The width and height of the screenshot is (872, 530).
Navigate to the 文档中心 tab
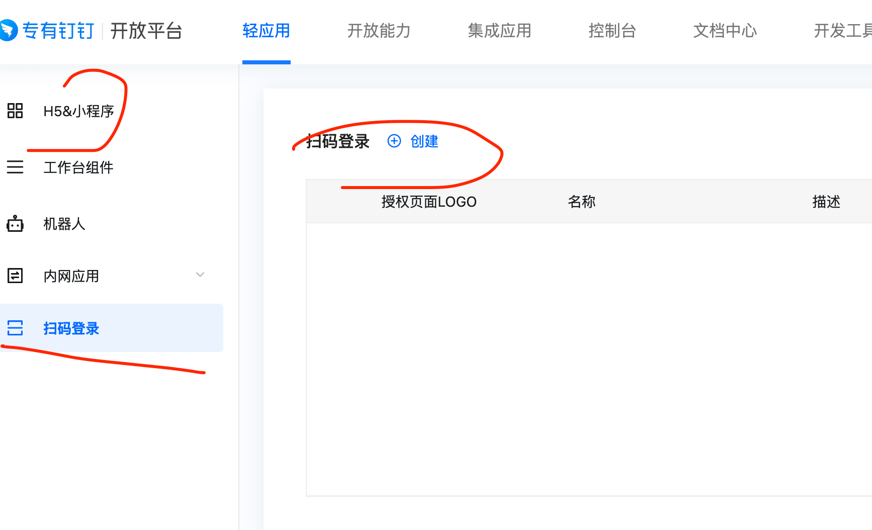[725, 31]
